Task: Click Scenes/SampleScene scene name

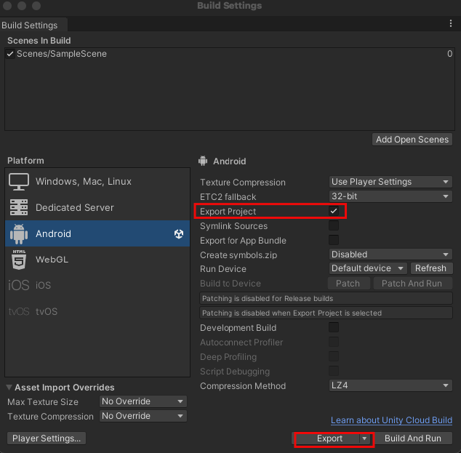Action: (x=62, y=54)
